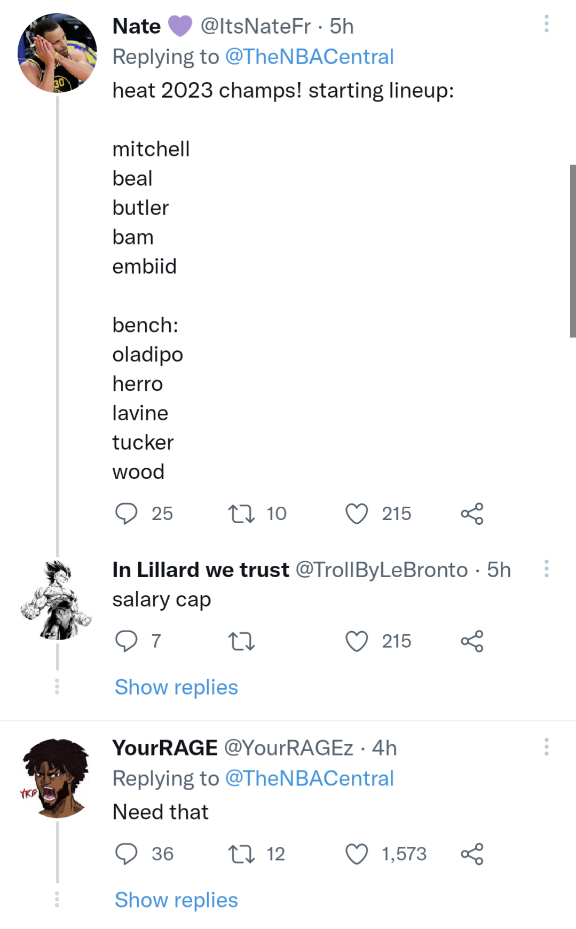Retweet the 'salary cap' tweet
The width and height of the screenshot is (576, 929).
[241, 641]
